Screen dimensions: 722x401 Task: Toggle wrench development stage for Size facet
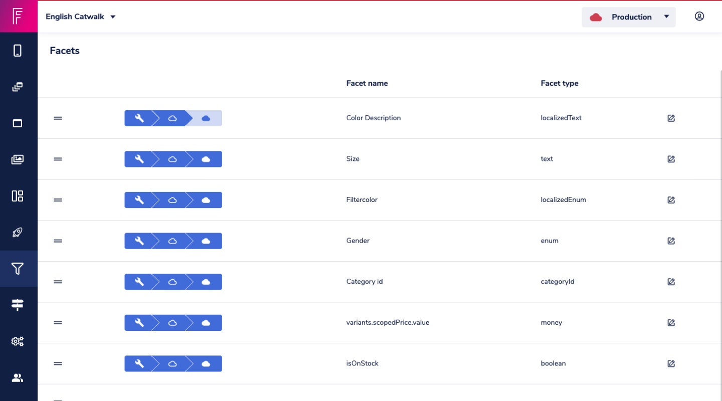(x=139, y=159)
